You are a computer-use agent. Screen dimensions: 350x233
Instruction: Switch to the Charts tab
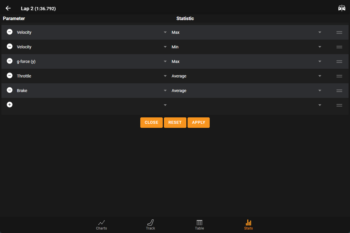[x=101, y=224]
